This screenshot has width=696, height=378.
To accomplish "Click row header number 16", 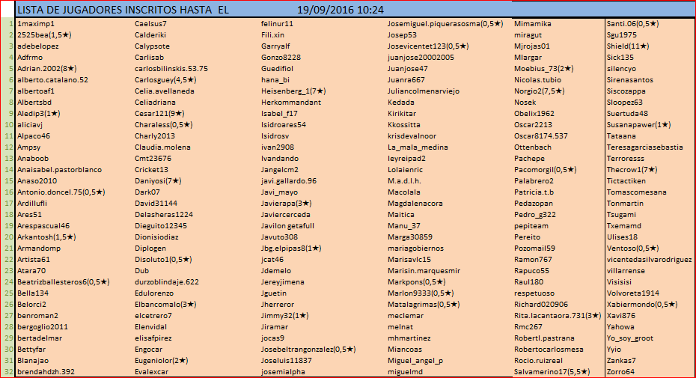I will (7, 192).
